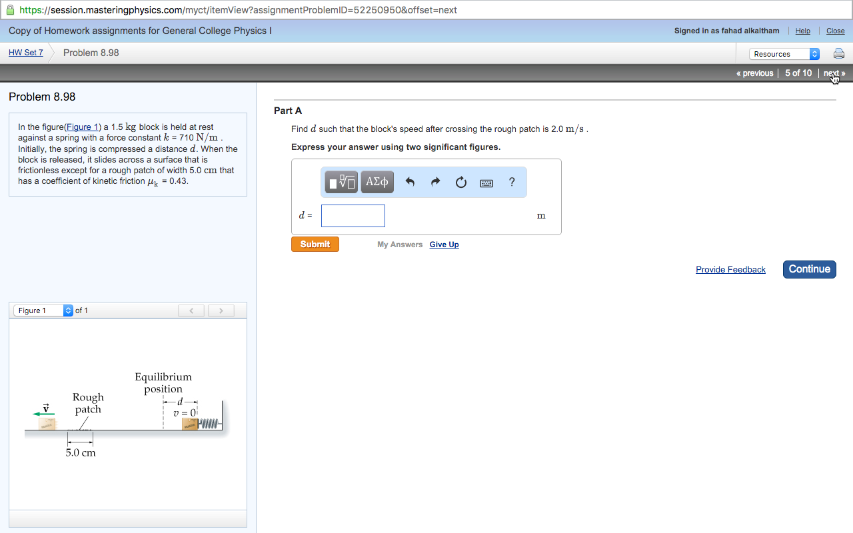This screenshot has height=533, width=853.
Task: Click 'Express your answer using two significant figures'
Action: tap(396, 147)
